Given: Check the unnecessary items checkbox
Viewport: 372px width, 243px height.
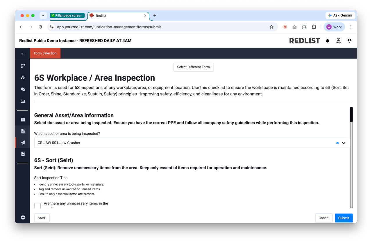Looking at the screenshot, I should click(37, 206).
